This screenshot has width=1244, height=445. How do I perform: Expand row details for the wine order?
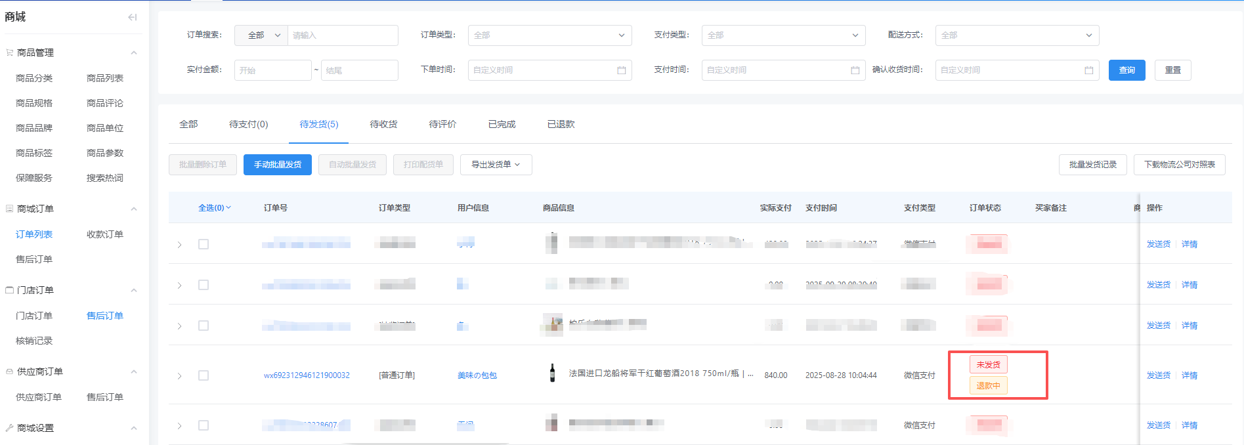pyautogui.click(x=179, y=376)
